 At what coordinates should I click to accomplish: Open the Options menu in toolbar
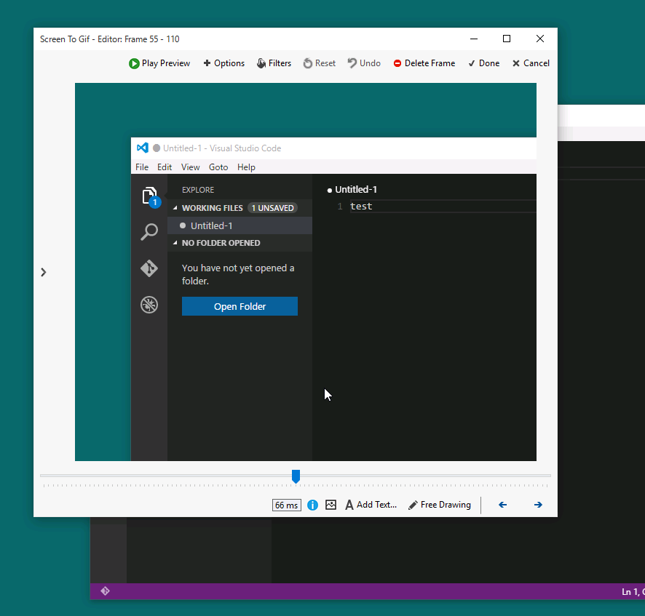coord(224,63)
